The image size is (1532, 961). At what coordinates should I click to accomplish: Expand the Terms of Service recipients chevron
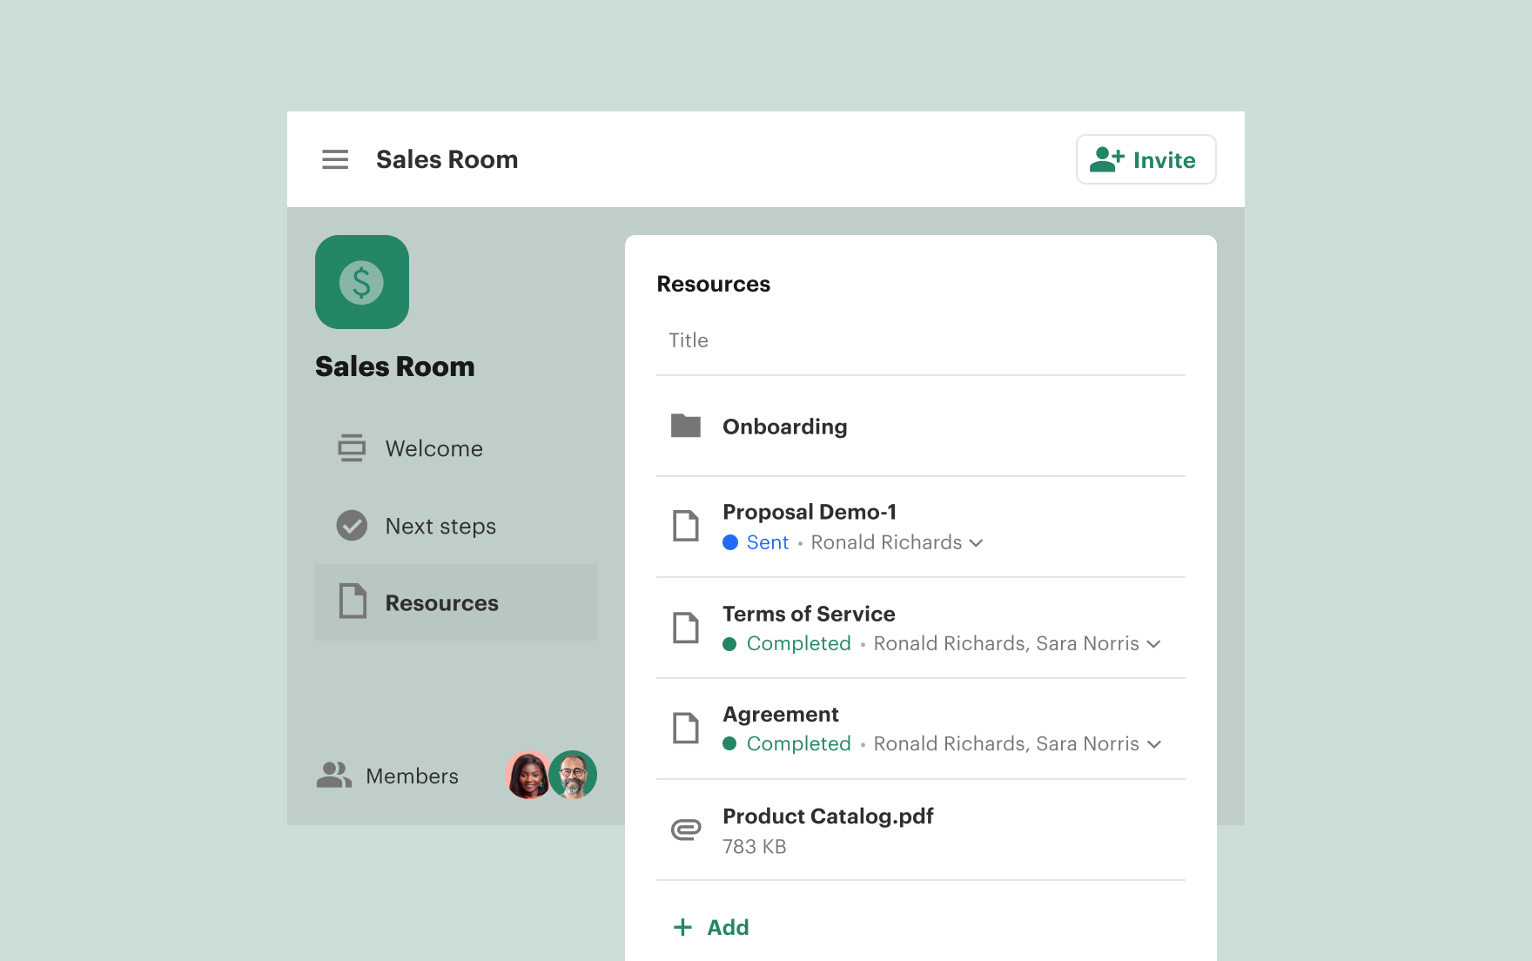click(1154, 644)
